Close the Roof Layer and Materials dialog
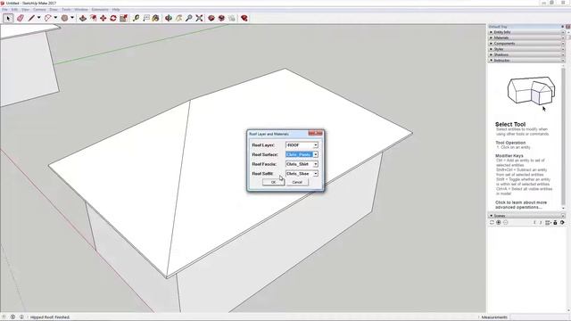571x321 pixels. pyautogui.click(x=315, y=133)
